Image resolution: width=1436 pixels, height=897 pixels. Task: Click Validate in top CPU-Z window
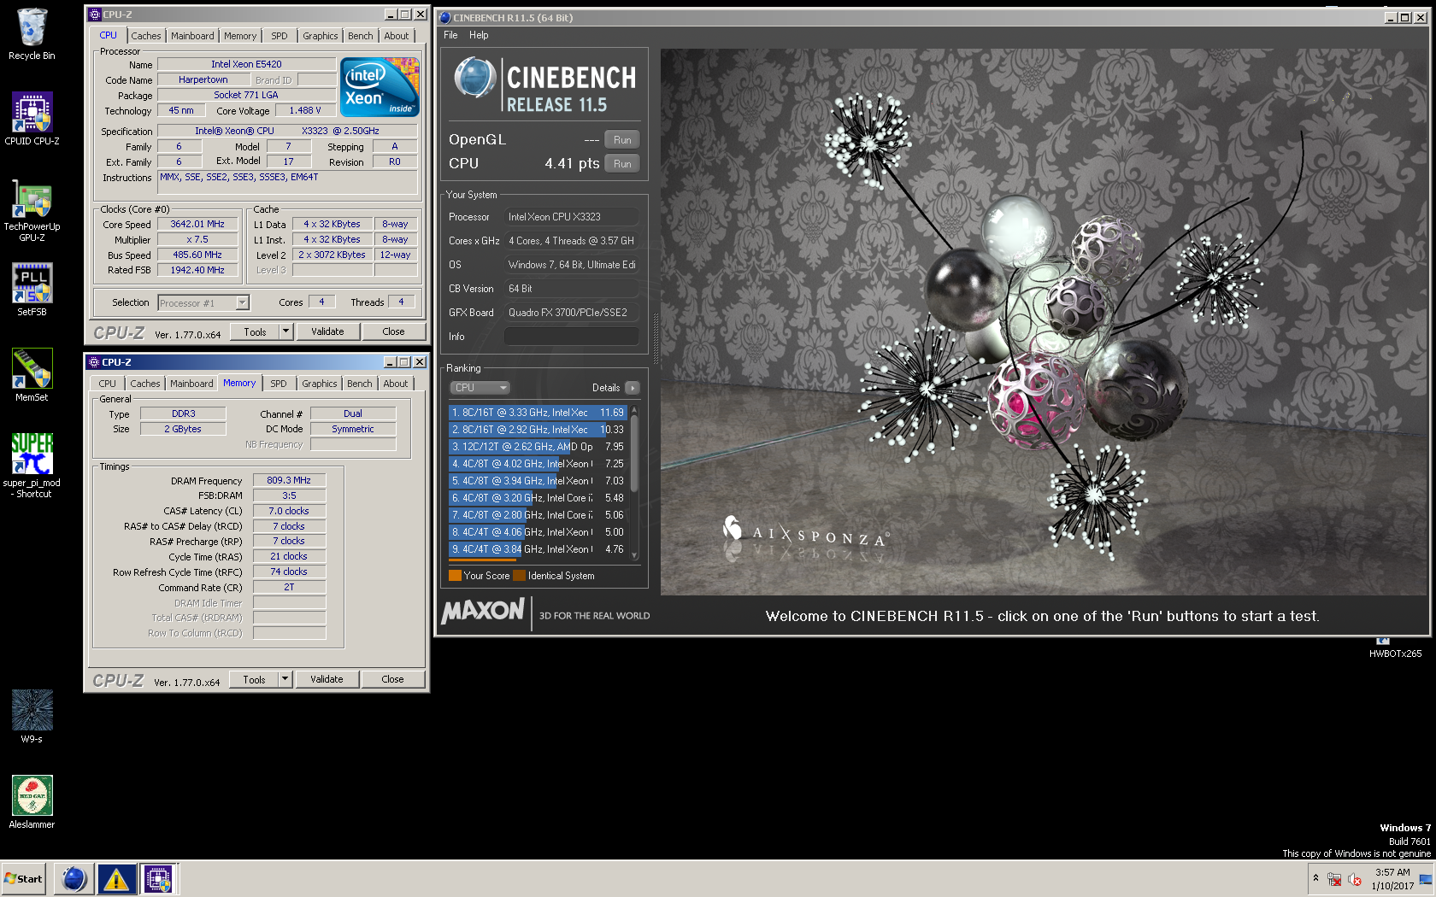[327, 331]
